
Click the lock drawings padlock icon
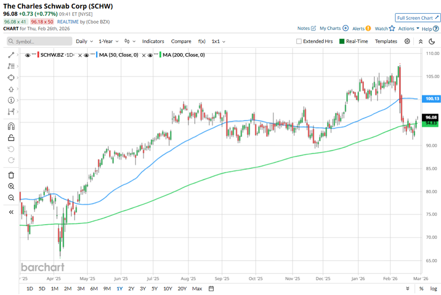click(x=11, y=137)
